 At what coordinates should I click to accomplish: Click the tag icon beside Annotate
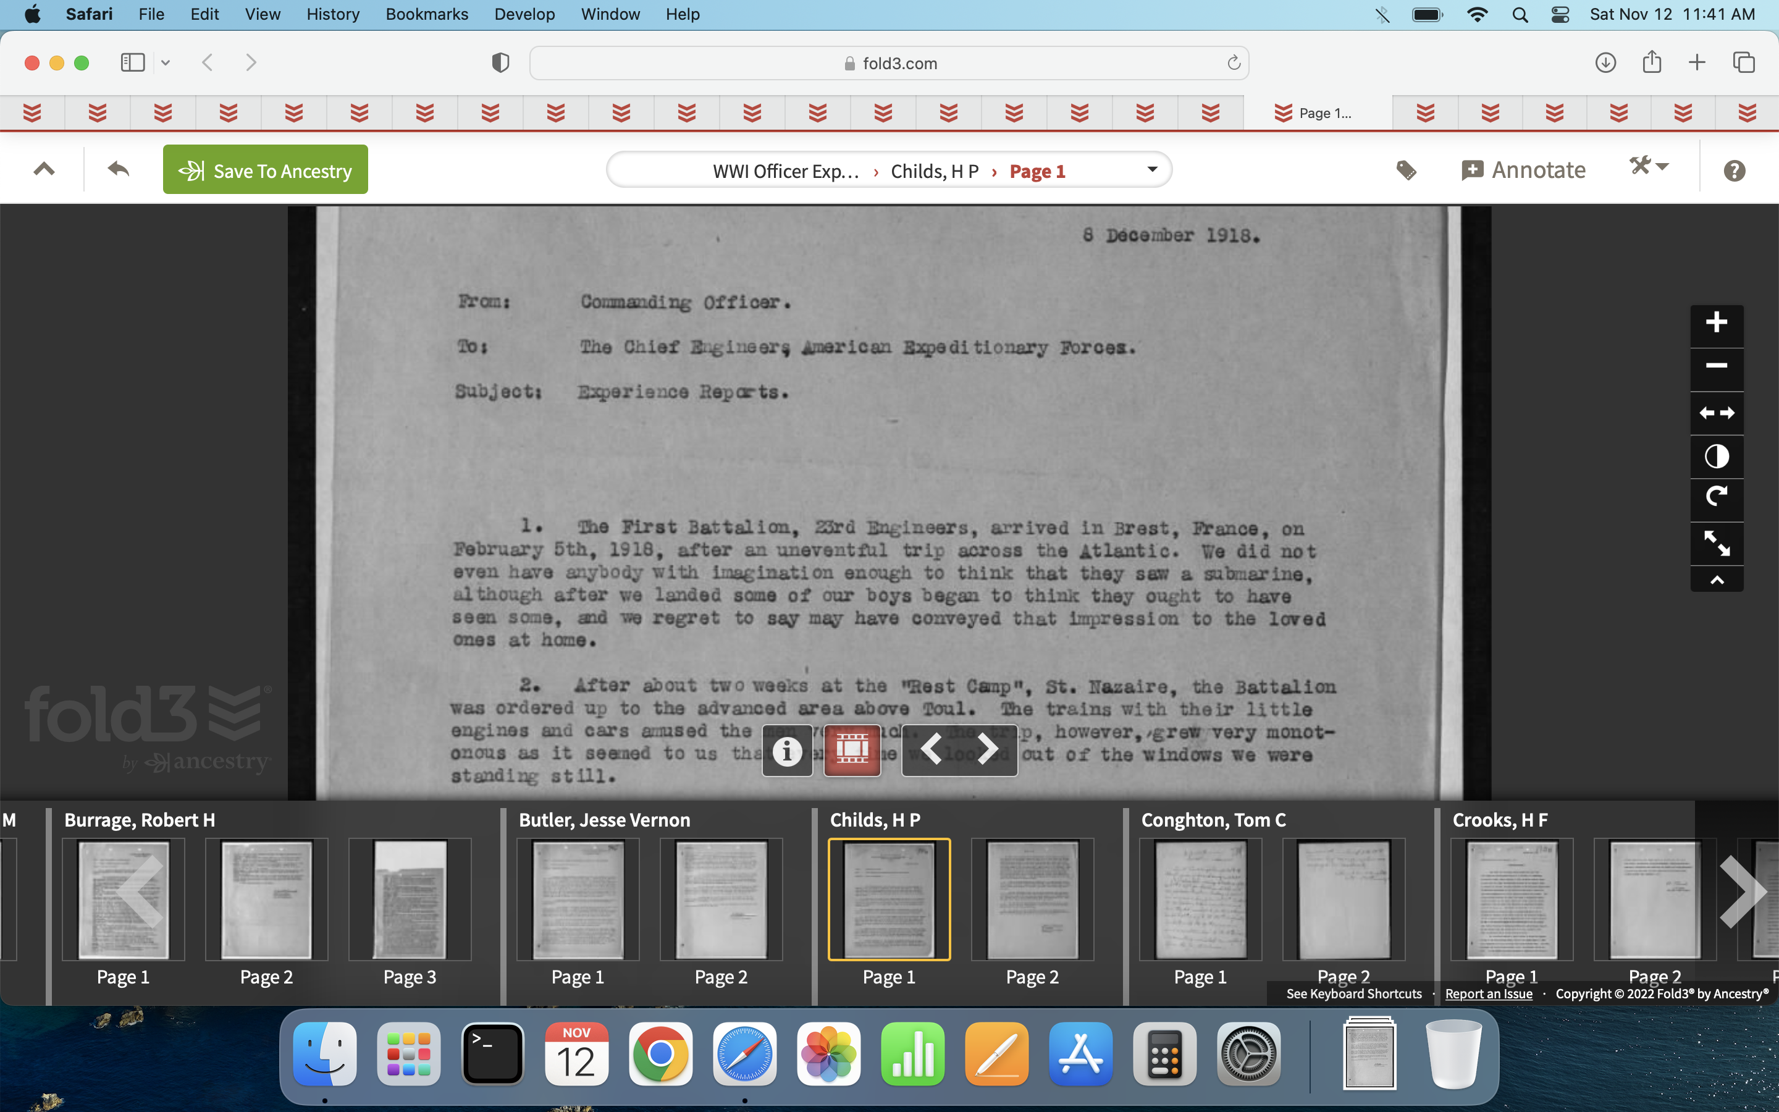point(1405,171)
